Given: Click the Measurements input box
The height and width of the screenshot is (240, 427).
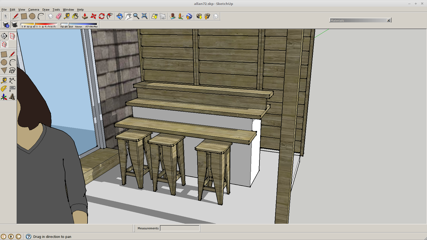Looking at the screenshot, I should [x=180, y=228].
